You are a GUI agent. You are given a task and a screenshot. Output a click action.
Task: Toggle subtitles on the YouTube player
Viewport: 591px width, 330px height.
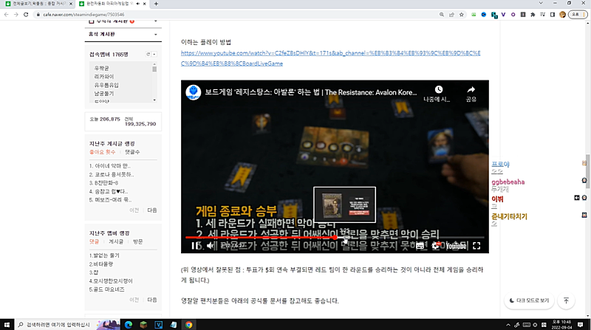(x=420, y=246)
